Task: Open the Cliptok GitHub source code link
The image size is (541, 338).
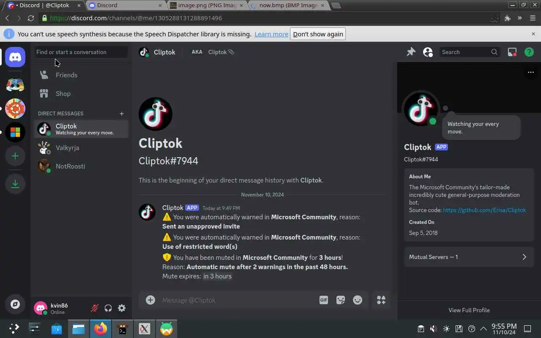Action: 484,210
